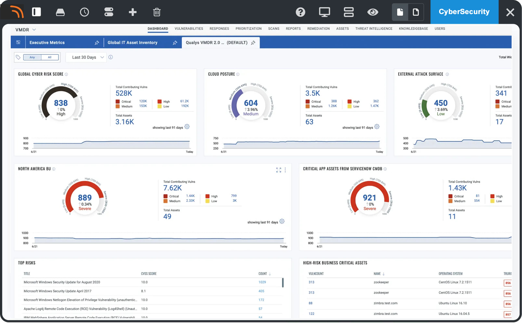Click pin icon on Qualys VMDR 2.0 tab
Screen dimensions: 522x323
pyautogui.click(x=253, y=43)
